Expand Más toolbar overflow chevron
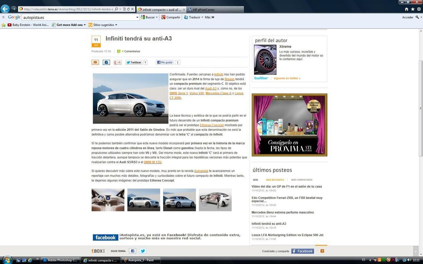 point(213,17)
